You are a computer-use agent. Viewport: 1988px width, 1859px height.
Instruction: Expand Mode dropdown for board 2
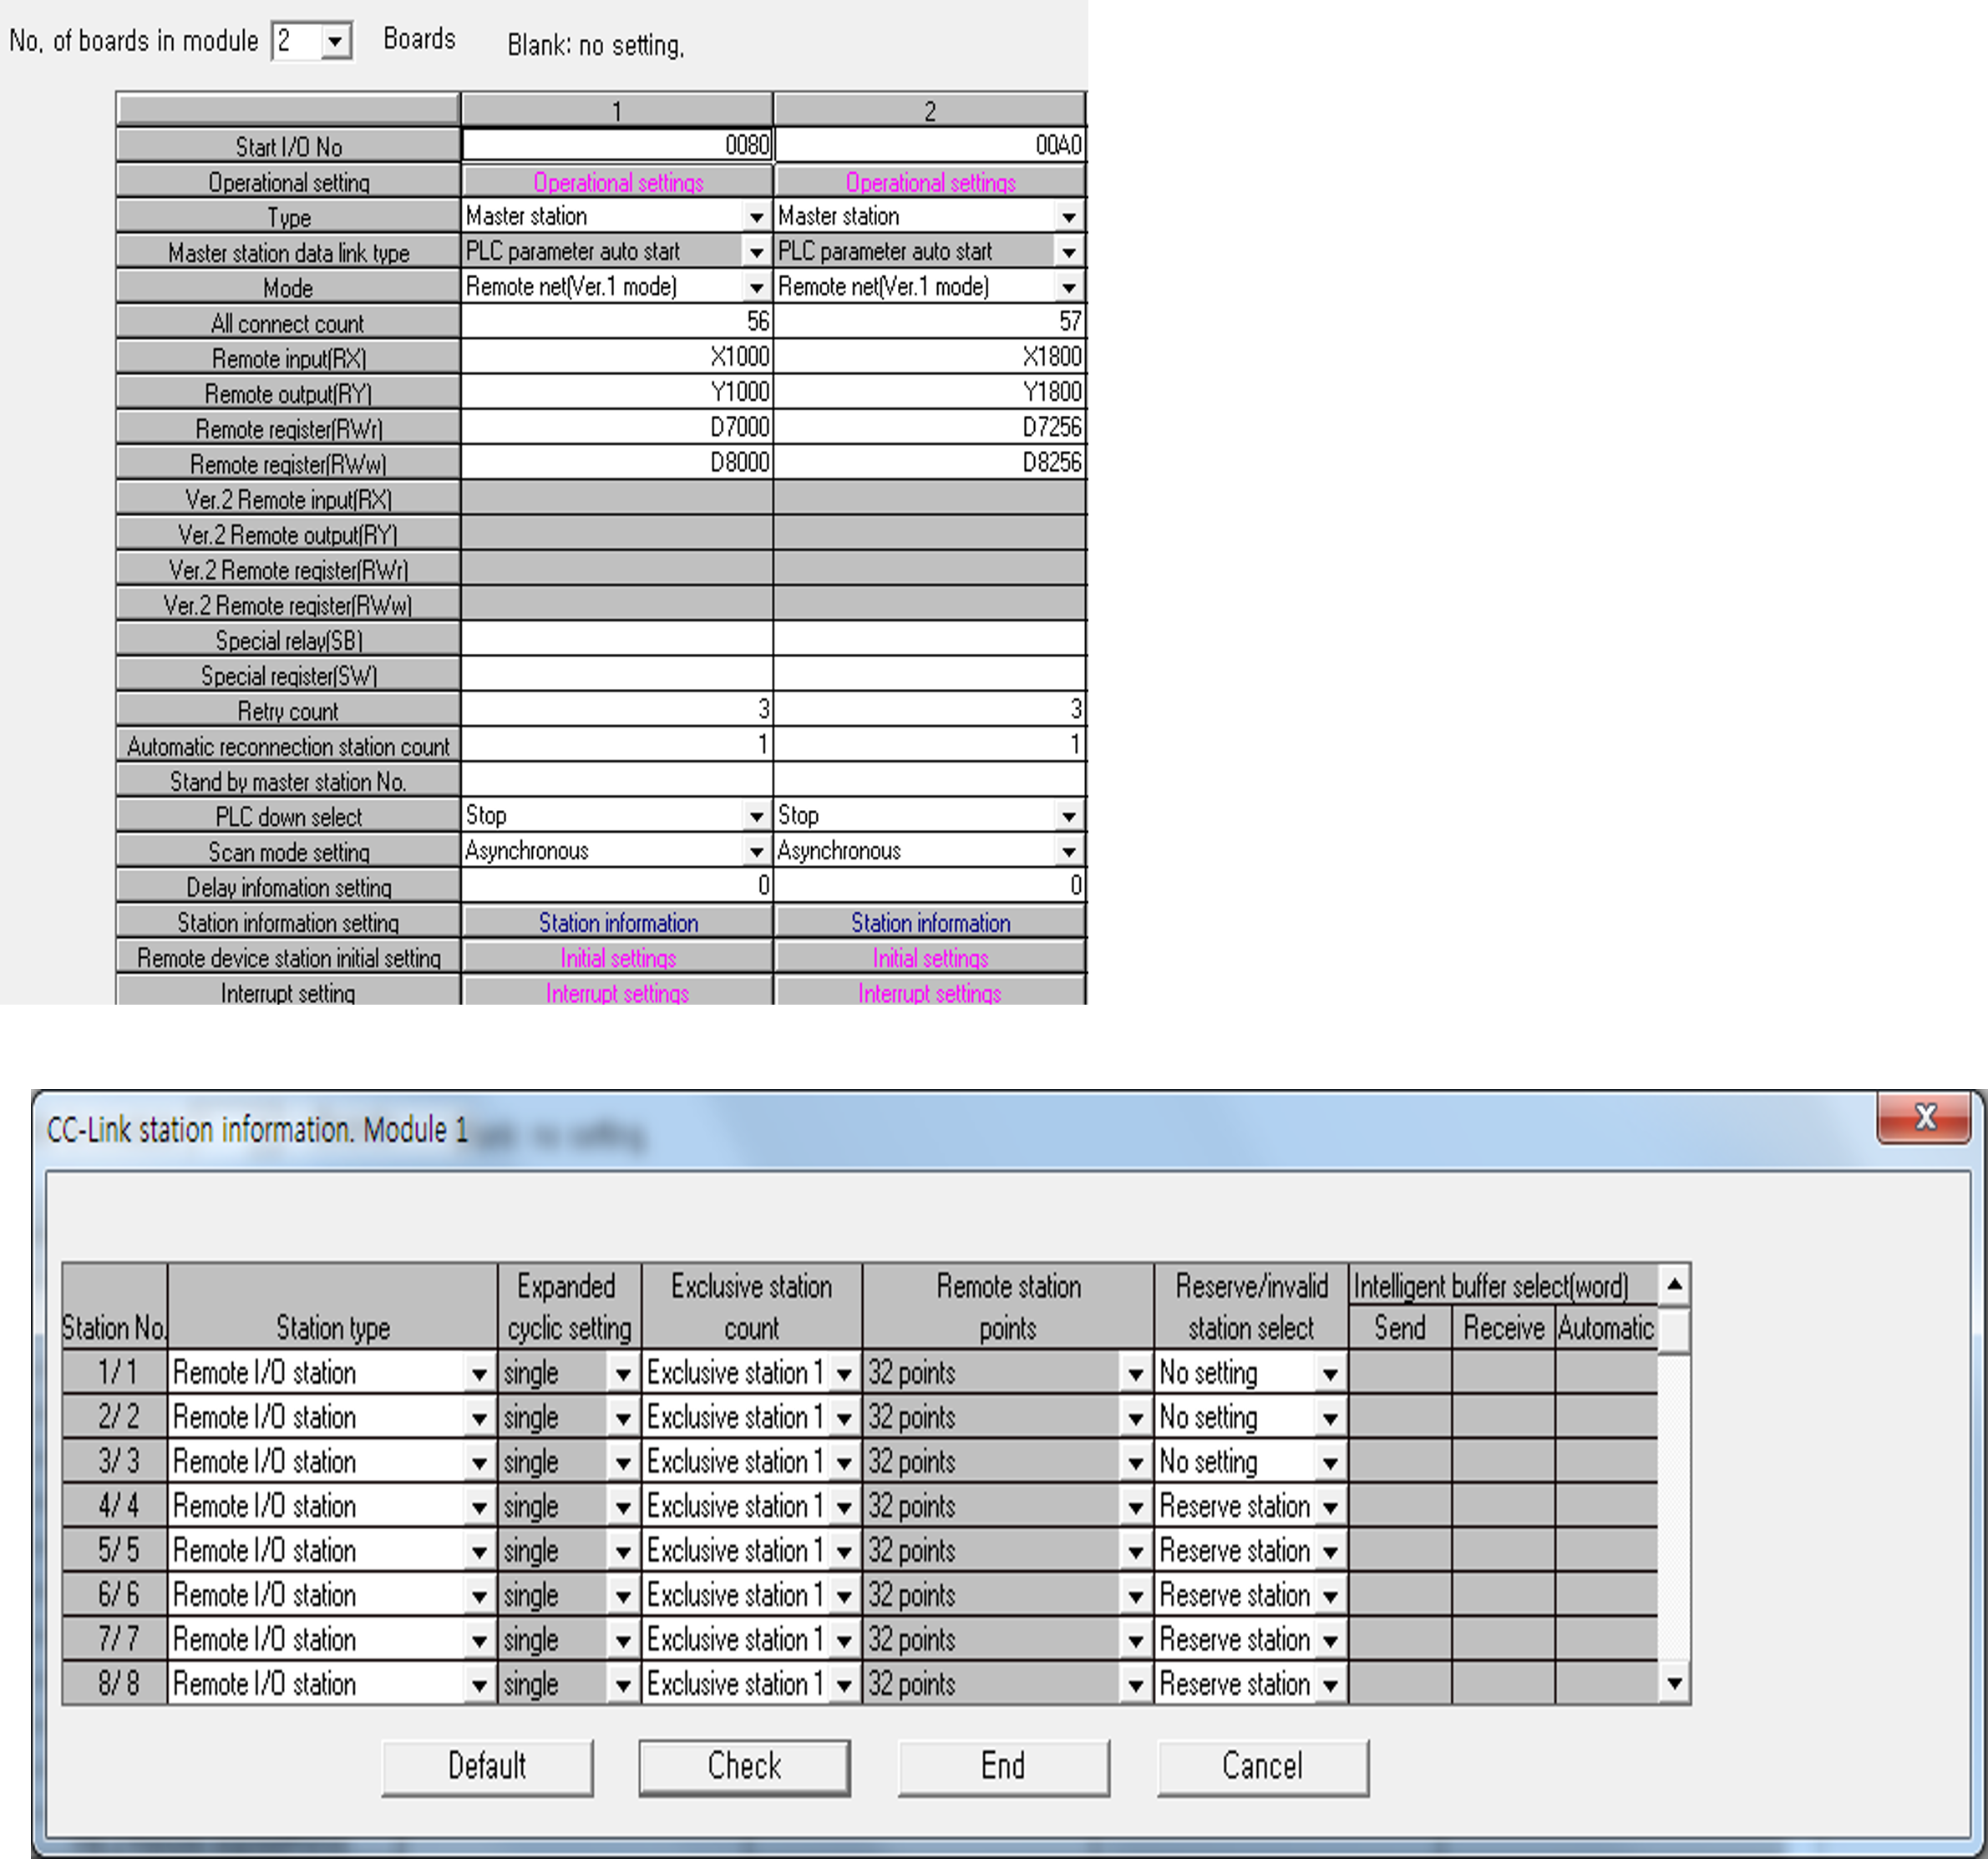[1069, 287]
